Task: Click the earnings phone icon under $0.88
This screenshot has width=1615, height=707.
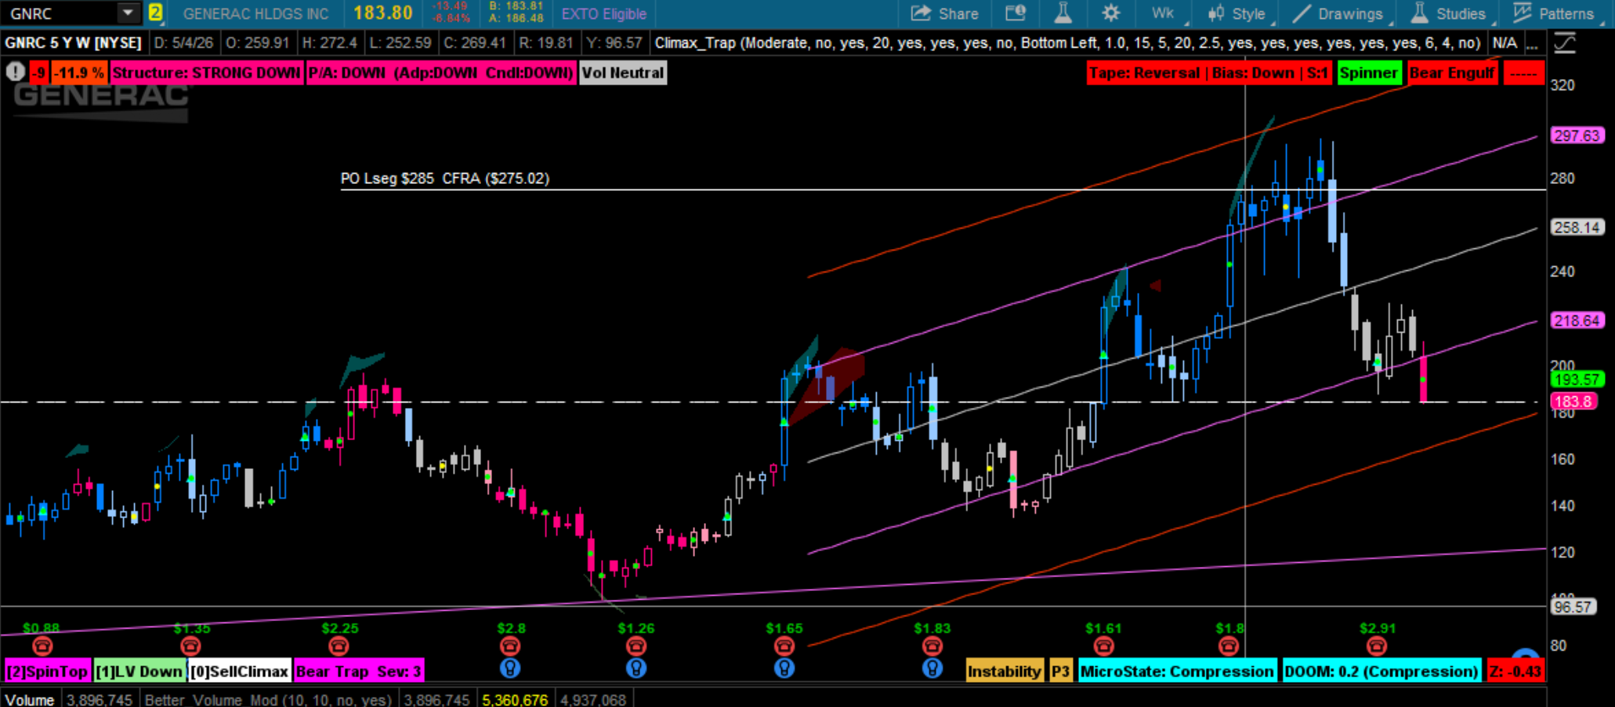Action: point(42,646)
